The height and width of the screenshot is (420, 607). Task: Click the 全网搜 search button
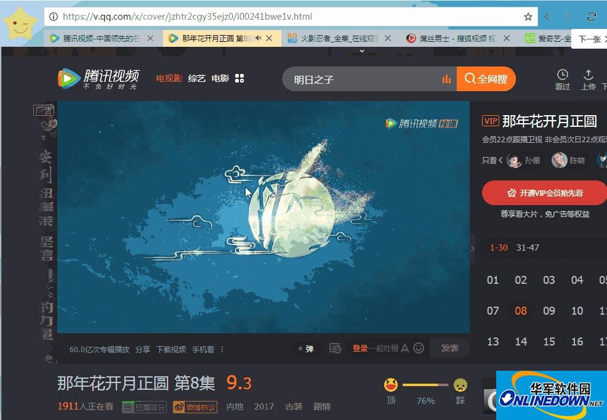click(x=486, y=79)
